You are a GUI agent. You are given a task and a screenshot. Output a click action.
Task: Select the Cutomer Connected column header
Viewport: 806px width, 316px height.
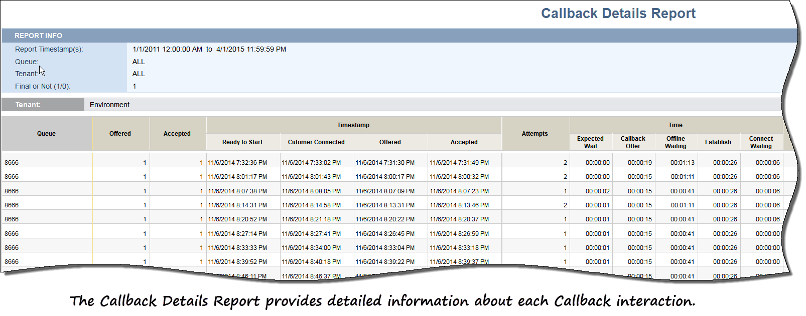point(316,142)
